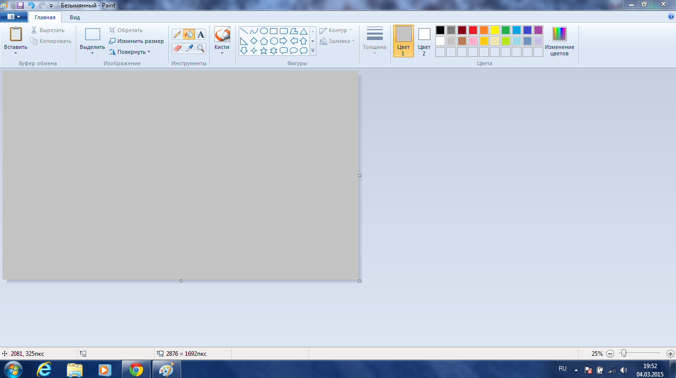Choose the Four-point star shape
Screen dimensions: 676x378
pos(254,51)
